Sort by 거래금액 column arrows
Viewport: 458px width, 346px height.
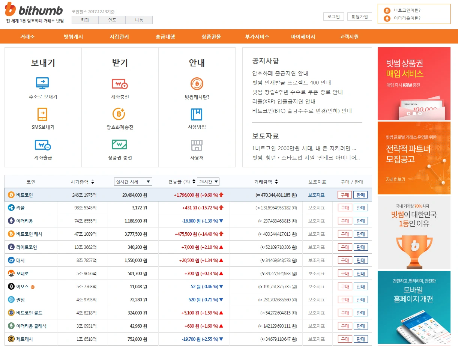point(276,182)
